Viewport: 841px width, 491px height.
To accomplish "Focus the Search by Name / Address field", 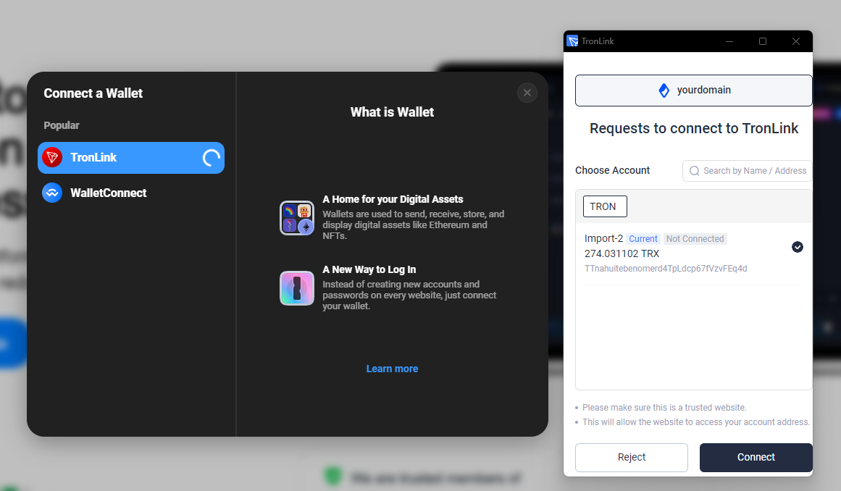I will [753, 171].
